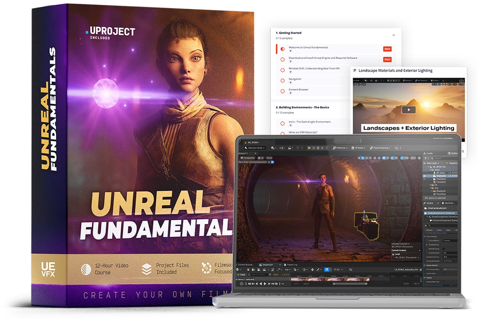Open the Pixel Streaming dropdown
The image size is (478, 319).
coord(380,148)
